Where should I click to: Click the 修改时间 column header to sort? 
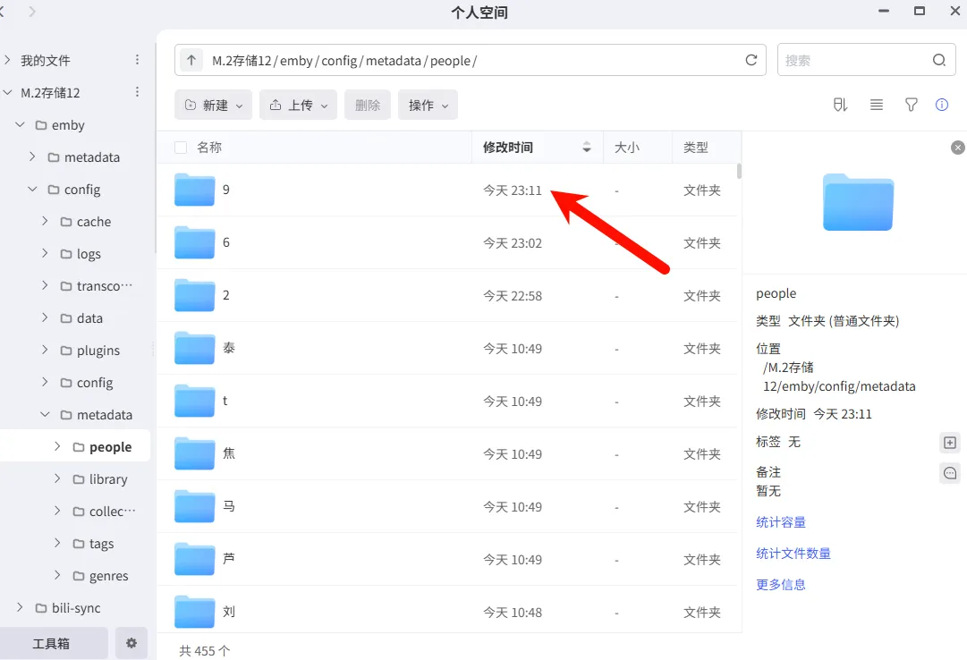pyautogui.click(x=508, y=148)
